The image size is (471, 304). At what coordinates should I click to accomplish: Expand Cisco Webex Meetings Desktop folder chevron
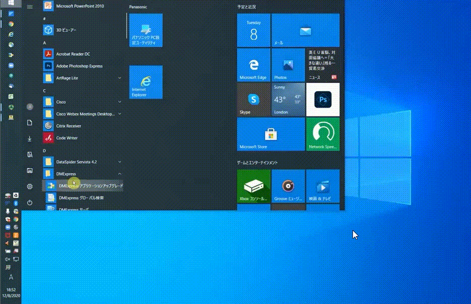(120, 114)
